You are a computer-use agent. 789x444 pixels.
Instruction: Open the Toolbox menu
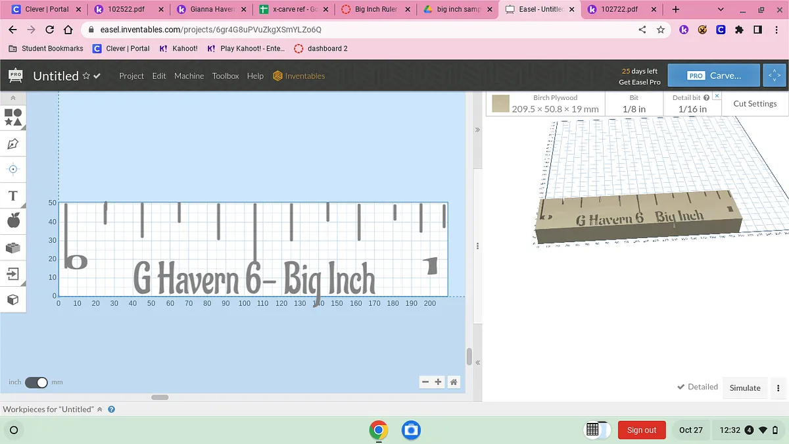coord(226,76)
